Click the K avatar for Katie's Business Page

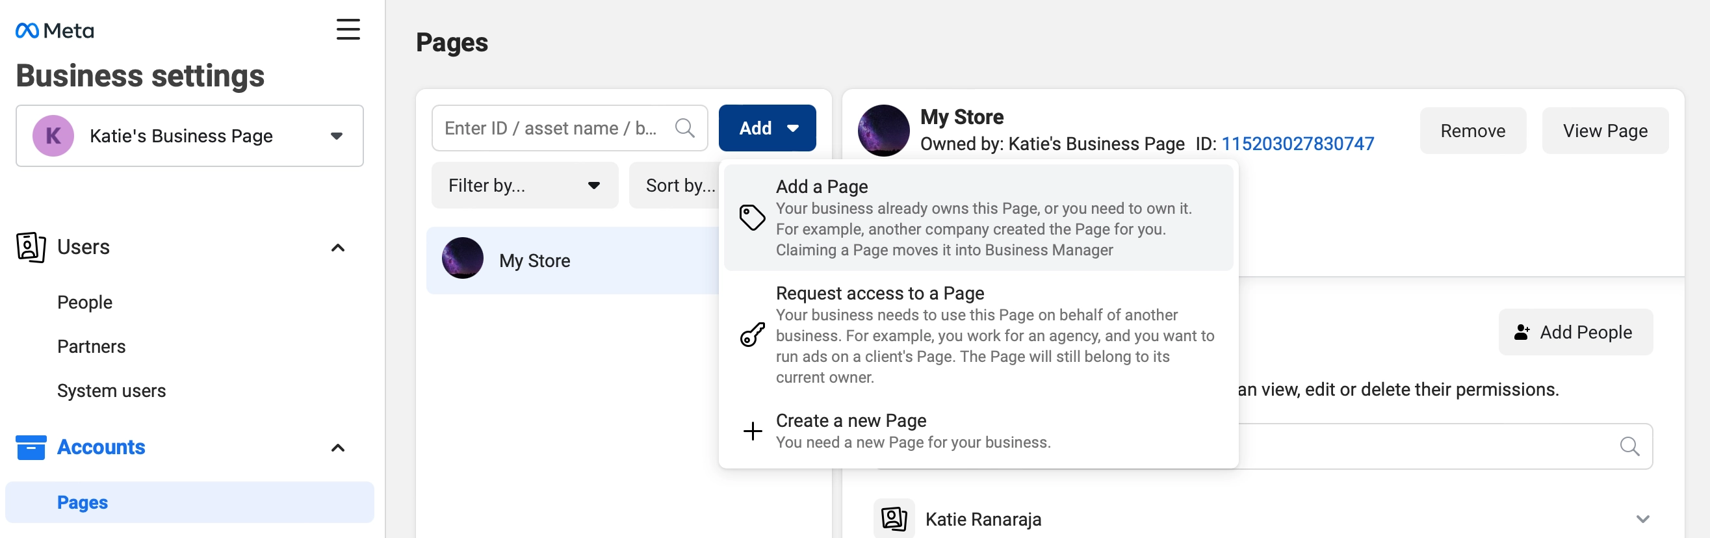[x=53, y=136]
